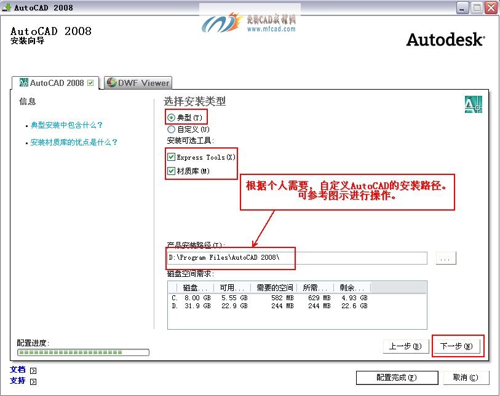Click the installer icon in title bar

click(x=6, y=7)
